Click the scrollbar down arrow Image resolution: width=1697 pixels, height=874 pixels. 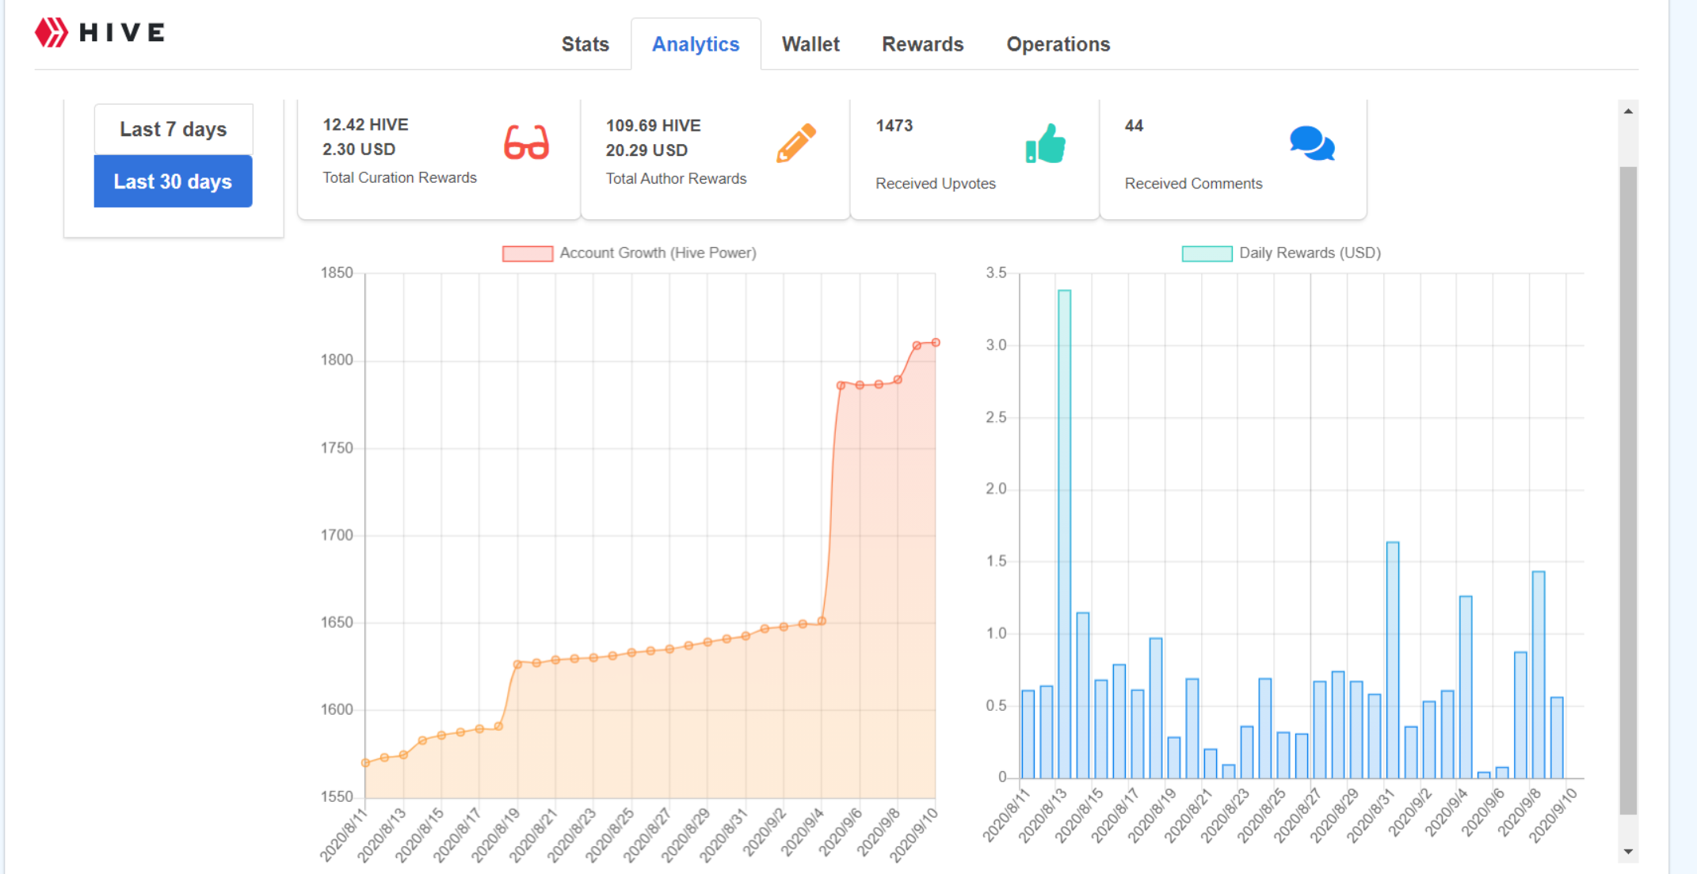click(x=1628, y=852)
